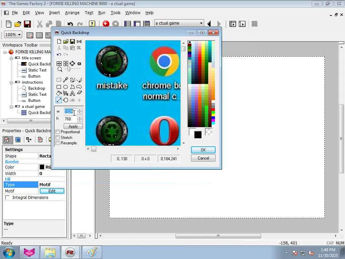
Task: Click the Open/import image folder icon in editor
Action: click(66, 41)
